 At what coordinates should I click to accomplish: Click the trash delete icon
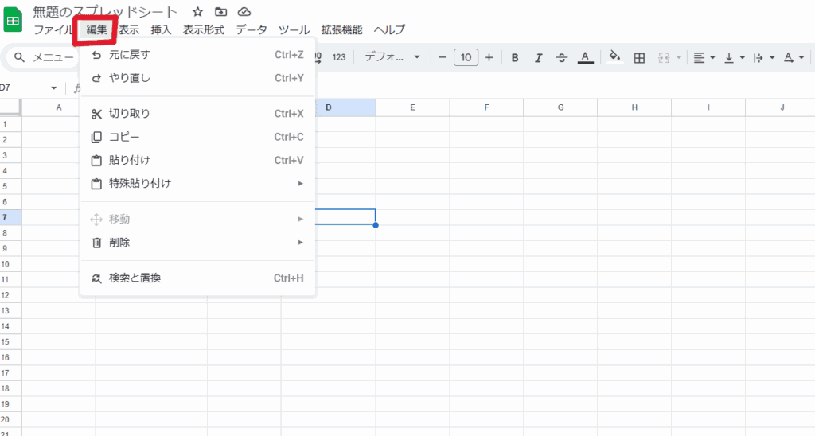[x=96, y=243]
